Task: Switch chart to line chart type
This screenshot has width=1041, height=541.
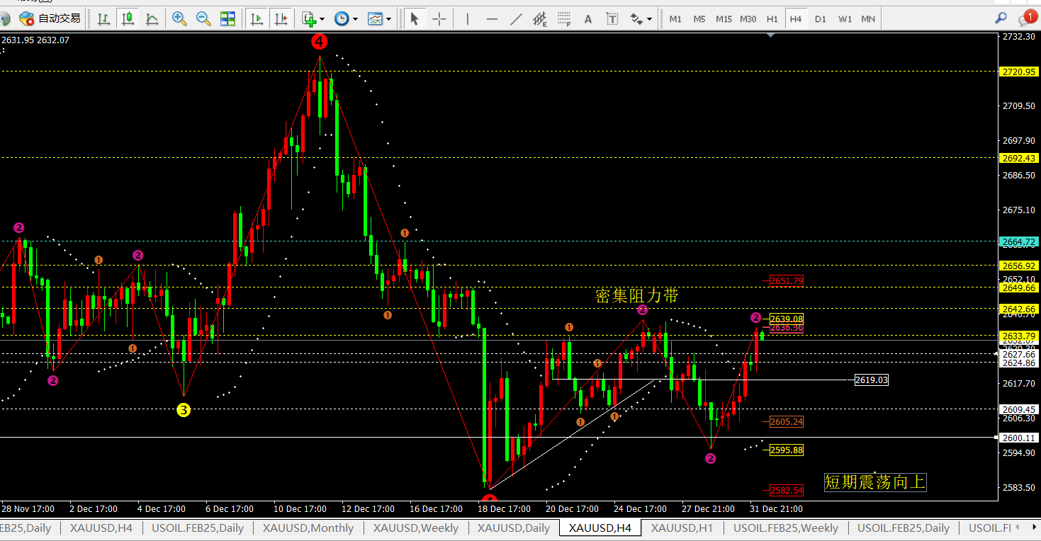Action: tap(152, 18)
